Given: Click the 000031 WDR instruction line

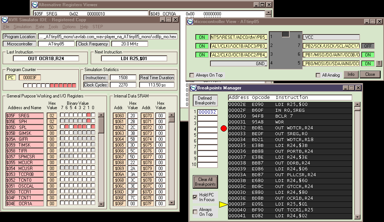Looking at the screenshot, I should [x=290, y=122].
